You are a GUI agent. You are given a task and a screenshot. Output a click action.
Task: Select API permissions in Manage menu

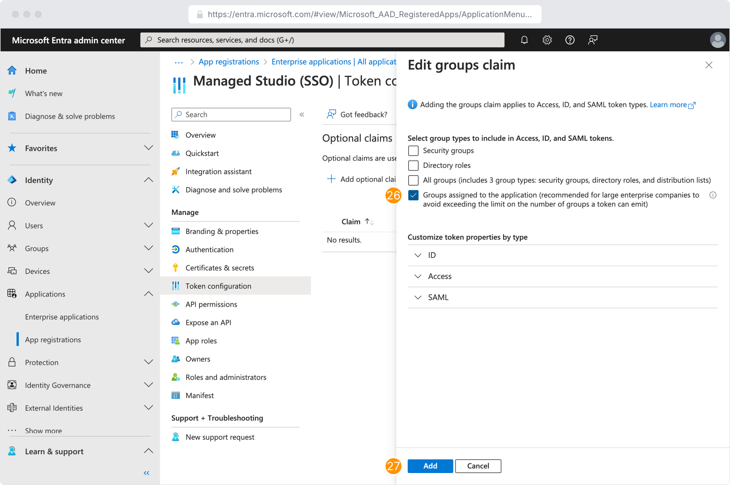[211, 304]
